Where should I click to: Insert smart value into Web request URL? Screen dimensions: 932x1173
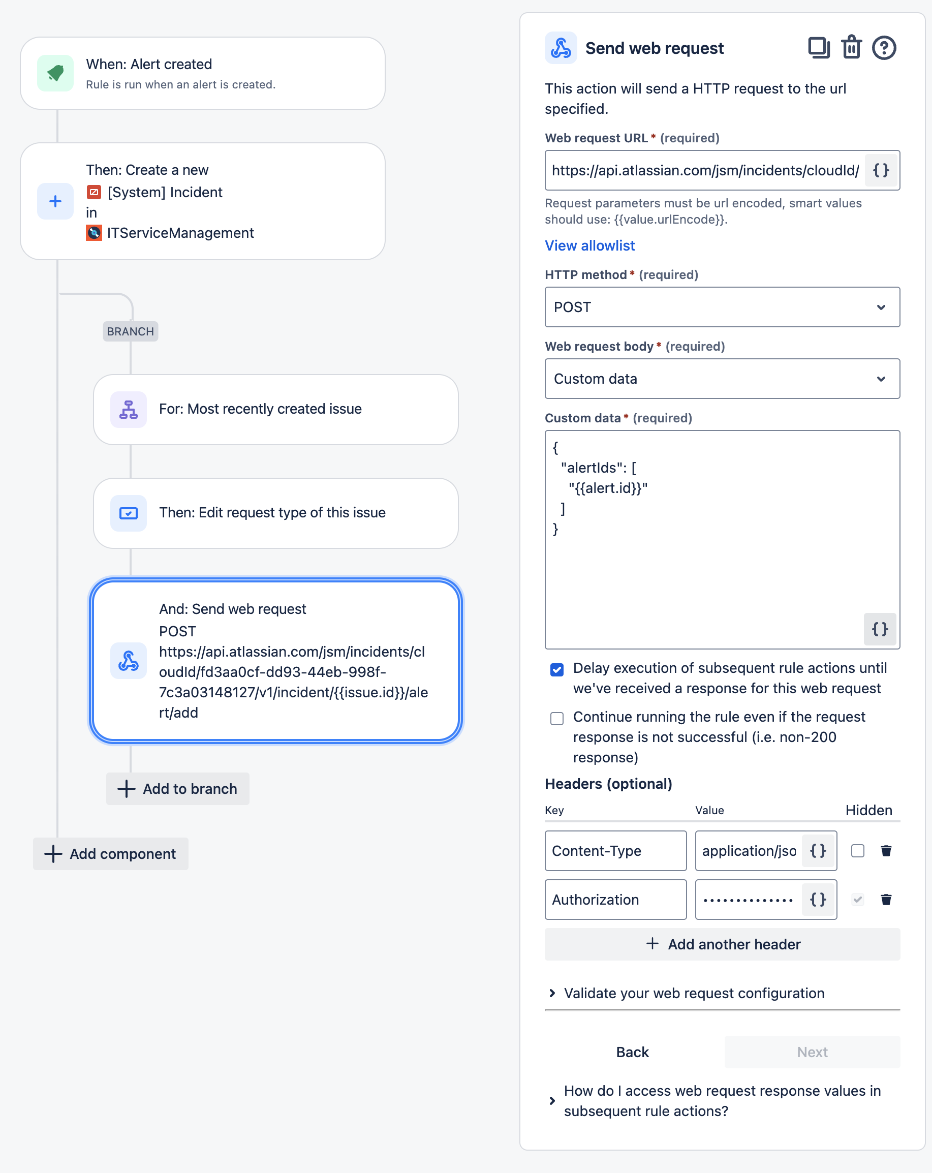click(881, 170)
